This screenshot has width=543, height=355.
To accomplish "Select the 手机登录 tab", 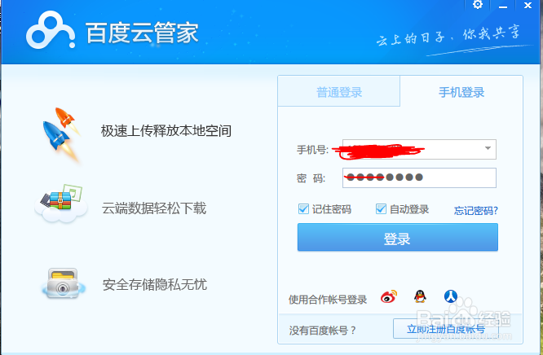I will 461,92.
